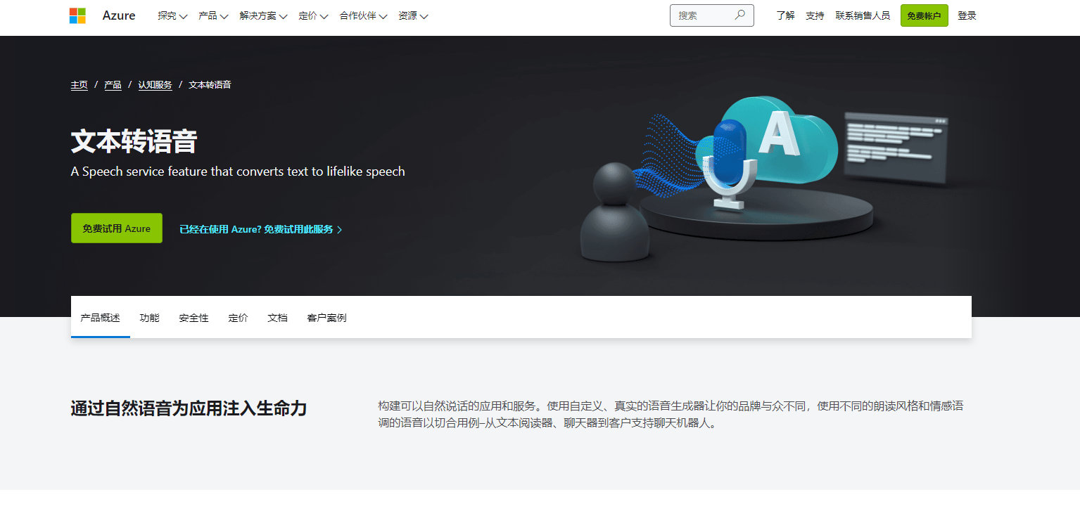
Task: Click the 免费帐户 button in header
Action: coord(924,15)
